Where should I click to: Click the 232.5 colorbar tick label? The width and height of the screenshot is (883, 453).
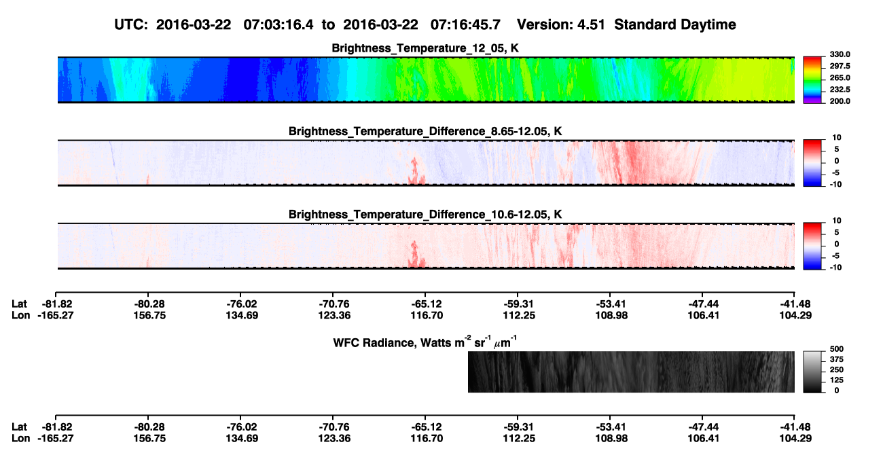tap(840, 89)
